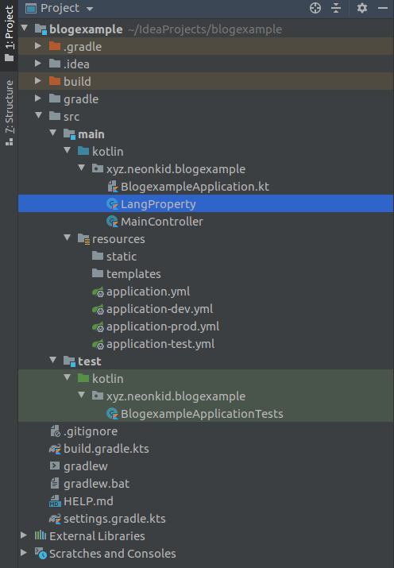The image size is (394, 568).
Task: Expand Scratches and Consoles node
Action: point(24,553)
